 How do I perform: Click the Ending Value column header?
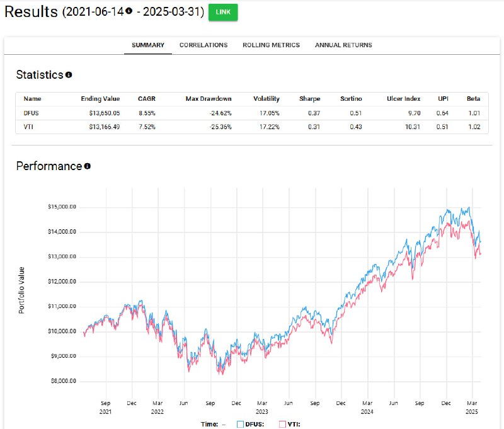(100, 99)
